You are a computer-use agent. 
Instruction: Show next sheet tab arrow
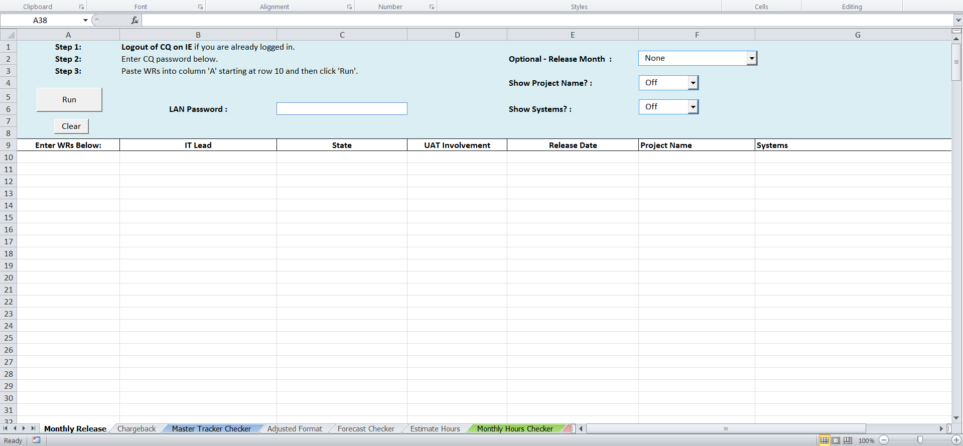coord(24,428)
